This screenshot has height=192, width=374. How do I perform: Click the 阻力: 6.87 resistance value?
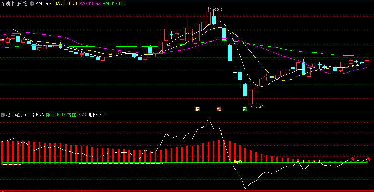click(x=56, y=115)
